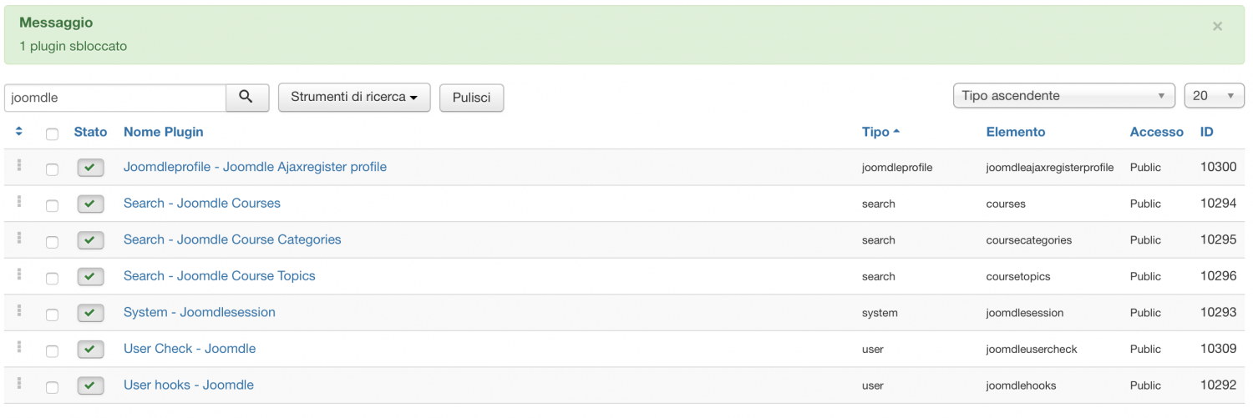
Task: Close the green Messaggio alert
Action: (x=1217, y=27)
